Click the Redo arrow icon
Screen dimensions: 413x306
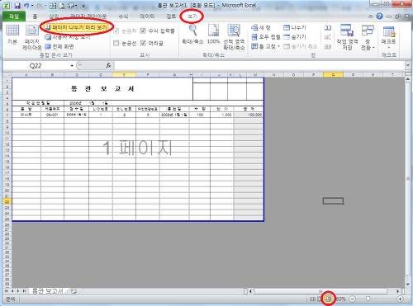point(40,6)
